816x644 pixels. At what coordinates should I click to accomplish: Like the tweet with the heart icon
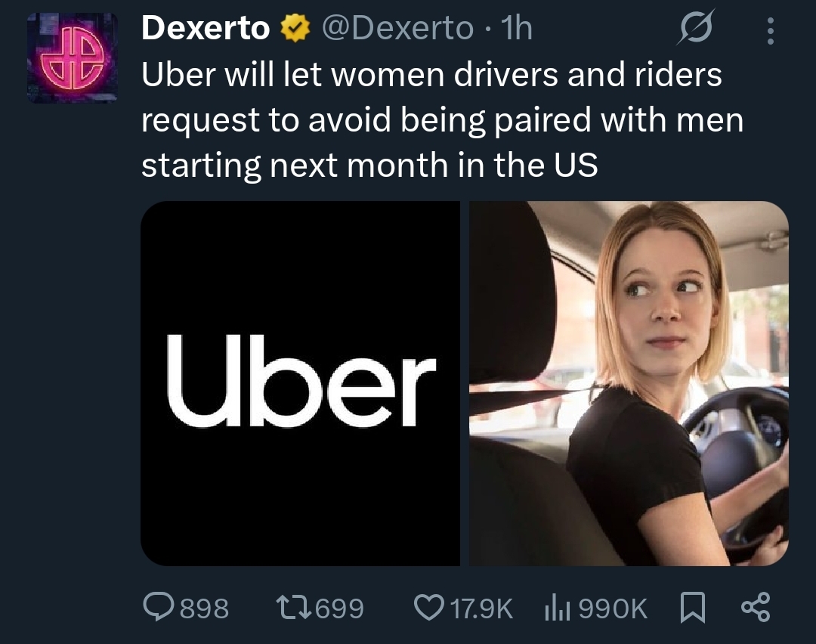pos(429,608)
